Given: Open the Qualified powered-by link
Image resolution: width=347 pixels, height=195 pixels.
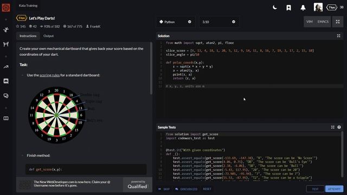Looking at the screenshot, I should pos(138,185).
